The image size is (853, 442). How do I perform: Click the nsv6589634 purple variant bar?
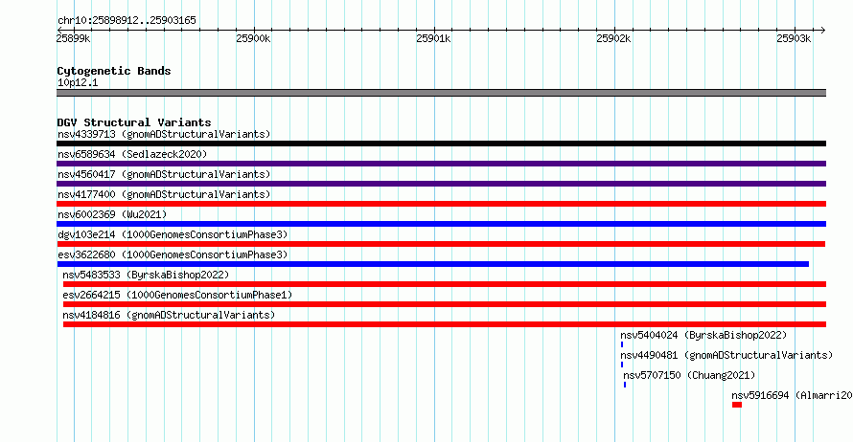click(x=441, y=164)
